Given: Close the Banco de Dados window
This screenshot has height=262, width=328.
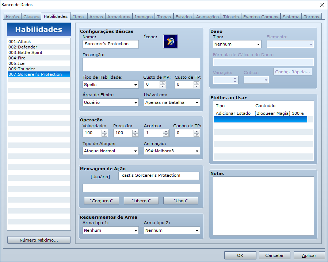Looking at the screenshot, I should (322, 5).
